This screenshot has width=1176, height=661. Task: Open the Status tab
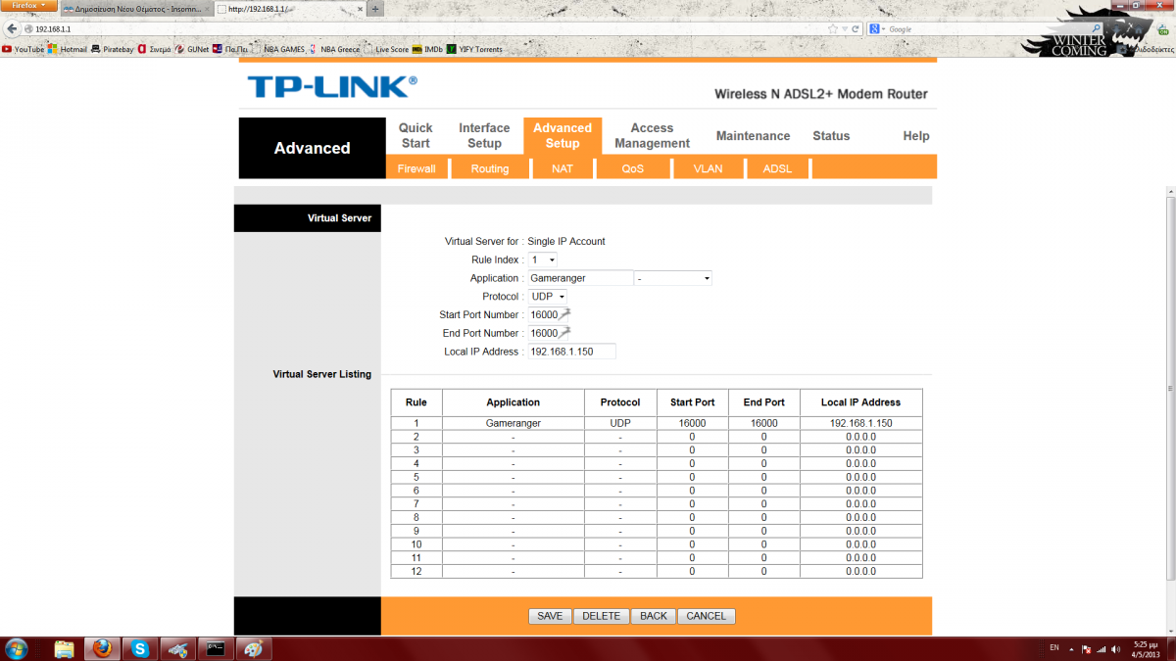[x=831, y=136]
